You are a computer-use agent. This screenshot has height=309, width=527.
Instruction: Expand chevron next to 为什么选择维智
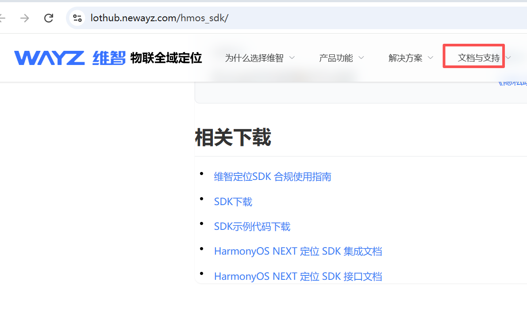pos(292,58)
